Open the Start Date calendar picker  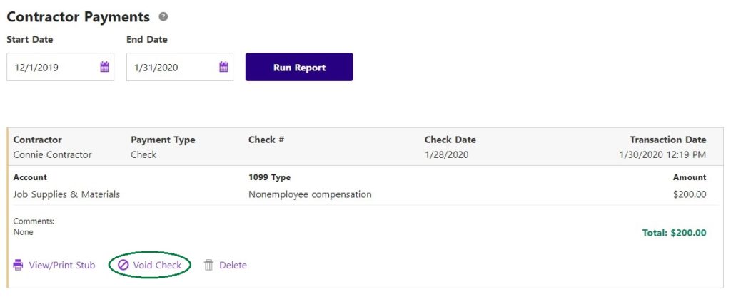tap(104, 68)
